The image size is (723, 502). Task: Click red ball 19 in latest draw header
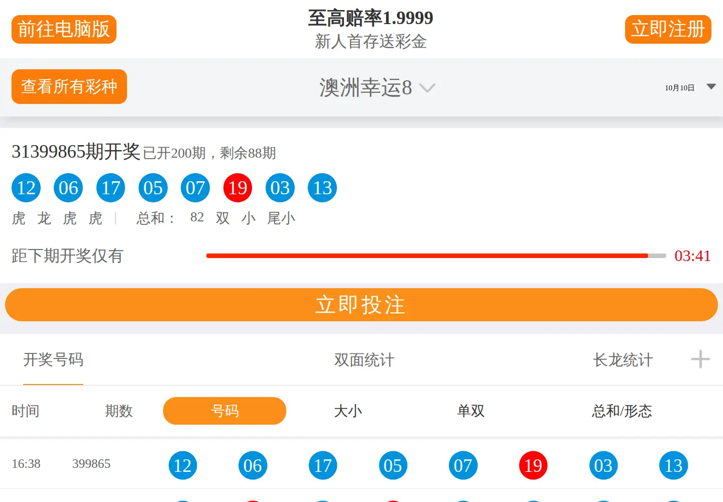coord(237,188)
